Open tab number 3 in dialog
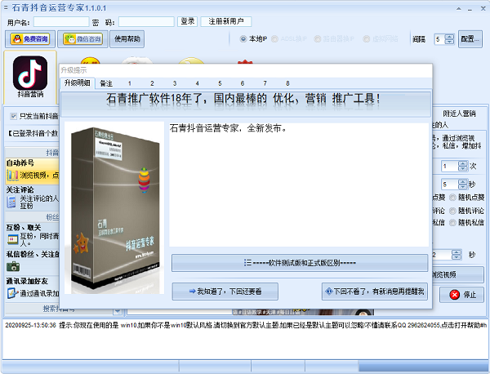Viewport: 490px width, 374px height. point(175,83)
